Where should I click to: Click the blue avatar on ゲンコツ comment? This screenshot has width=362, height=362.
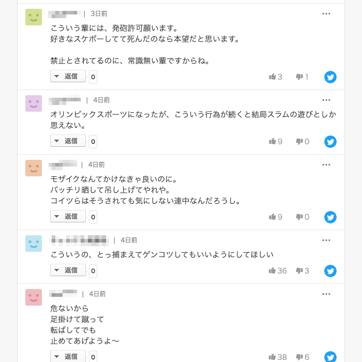(x=34, y=244)
